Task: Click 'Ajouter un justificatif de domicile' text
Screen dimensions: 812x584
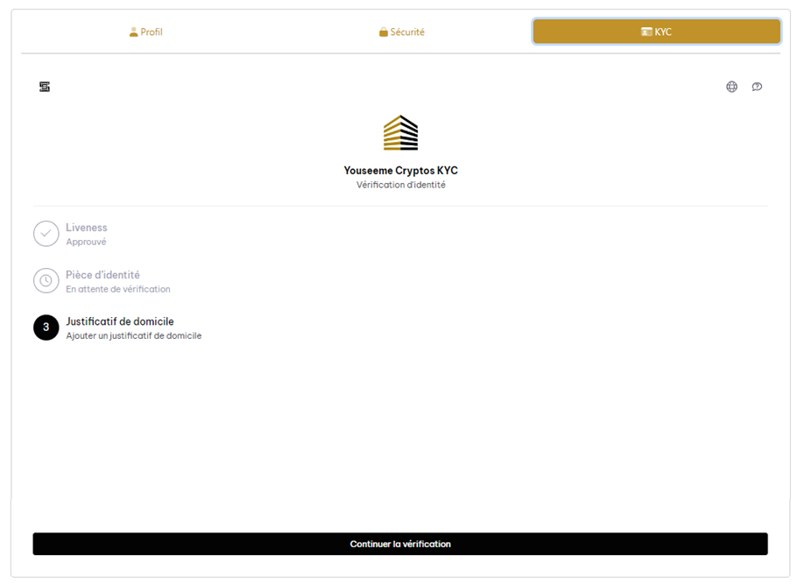Action: tap(134, 336)
